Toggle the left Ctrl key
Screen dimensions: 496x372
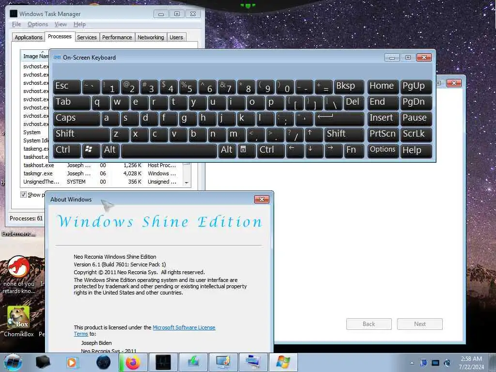67,150
